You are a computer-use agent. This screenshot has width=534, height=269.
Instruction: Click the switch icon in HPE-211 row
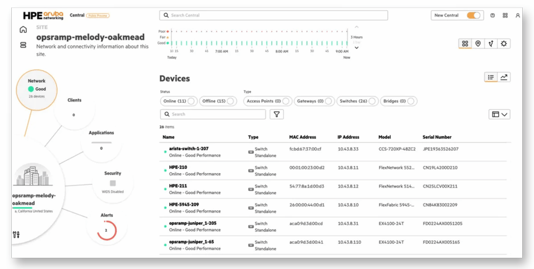coord(251,190)
